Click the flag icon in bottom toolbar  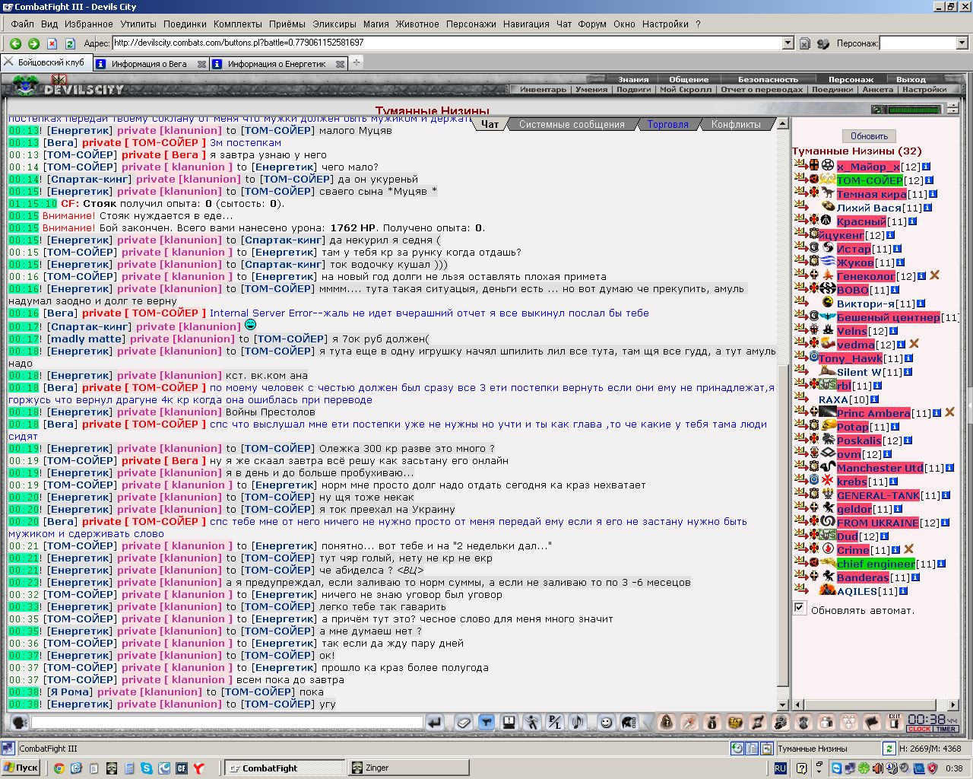(872, 721)
